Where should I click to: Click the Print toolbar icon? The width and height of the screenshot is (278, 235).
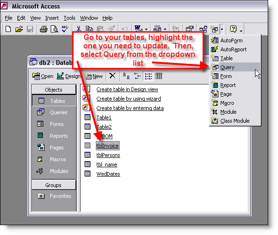click(x=43, y=29)
